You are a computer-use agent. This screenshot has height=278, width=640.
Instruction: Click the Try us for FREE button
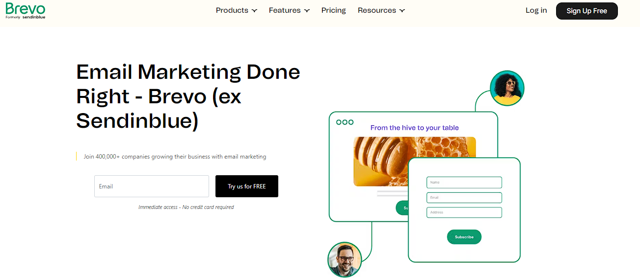click(247, 186)
